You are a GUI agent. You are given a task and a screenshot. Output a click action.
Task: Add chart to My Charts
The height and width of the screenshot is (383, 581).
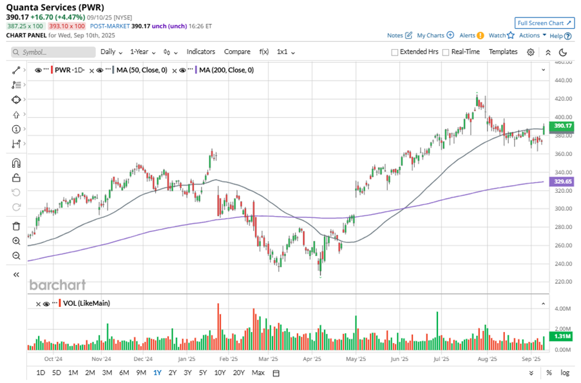point(435,35)
